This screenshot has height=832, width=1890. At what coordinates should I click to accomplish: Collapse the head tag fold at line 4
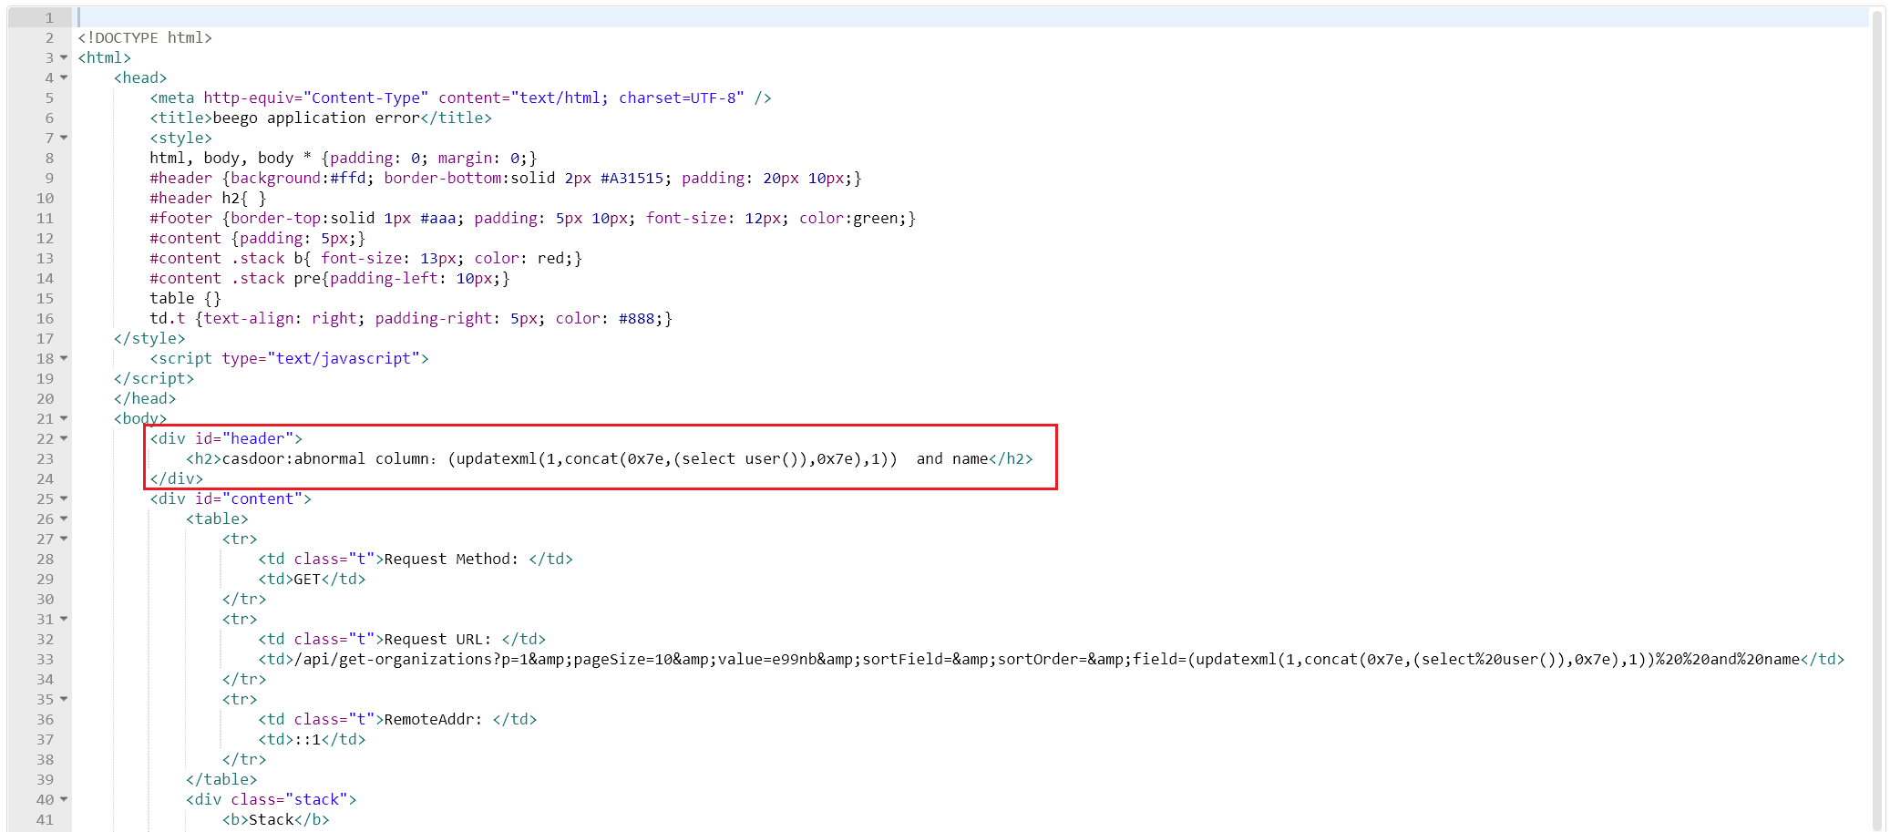coord(64,77)
